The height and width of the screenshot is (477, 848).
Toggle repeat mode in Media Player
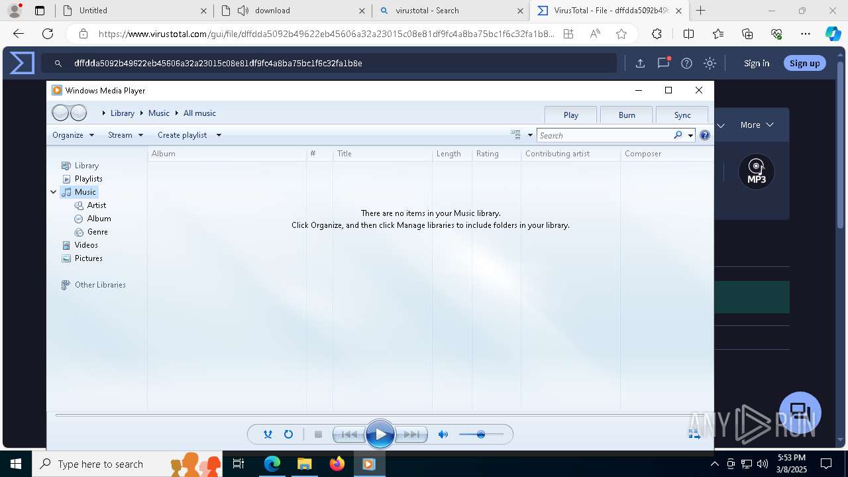[x=288, y=435]
